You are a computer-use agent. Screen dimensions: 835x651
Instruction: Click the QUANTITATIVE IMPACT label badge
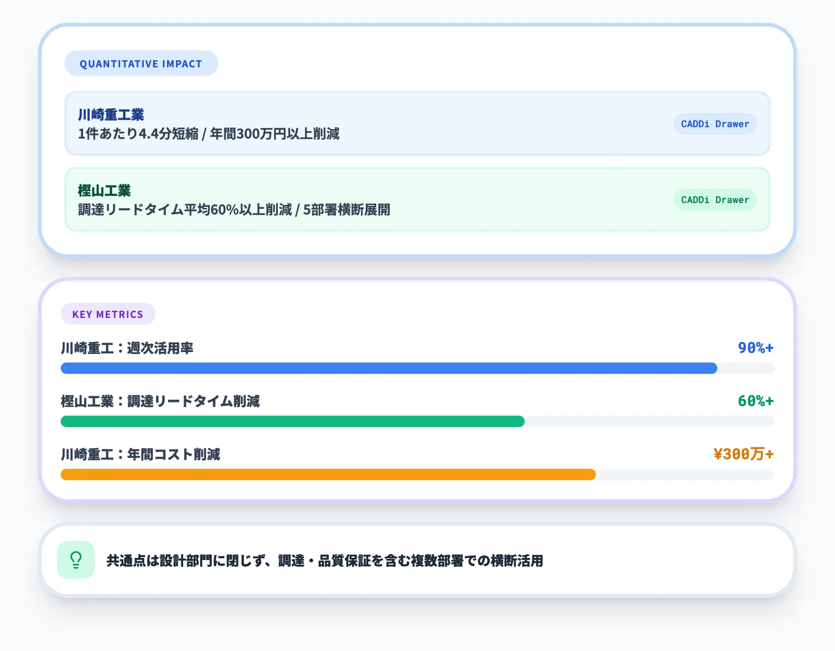pos(141,63)
